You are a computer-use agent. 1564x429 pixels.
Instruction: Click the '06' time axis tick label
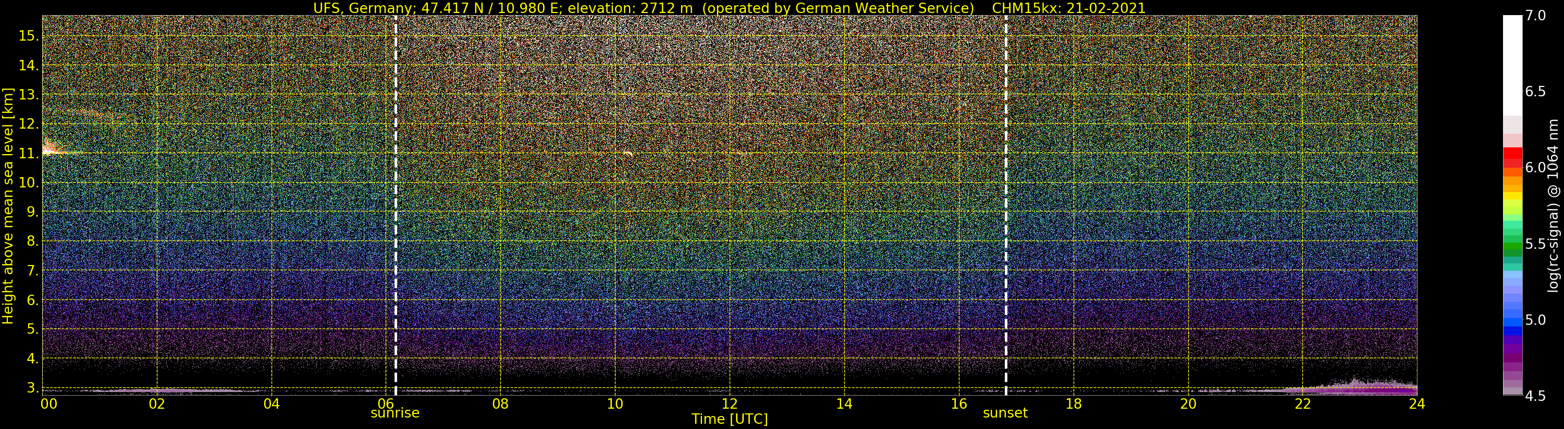point(386,404)
